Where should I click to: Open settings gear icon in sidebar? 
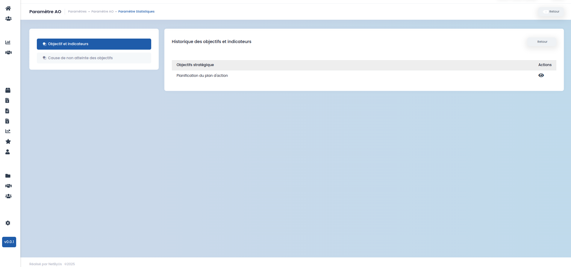pos(8,223)
